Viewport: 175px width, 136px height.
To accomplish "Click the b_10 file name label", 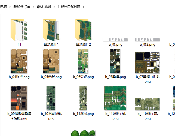I will [51, 116].
